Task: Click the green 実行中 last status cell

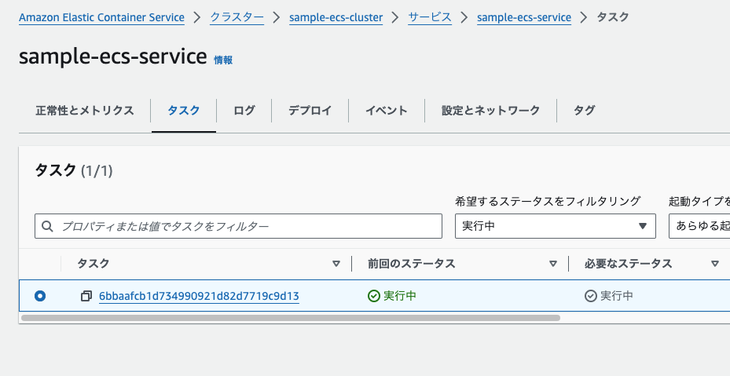Action: point(391,296)
